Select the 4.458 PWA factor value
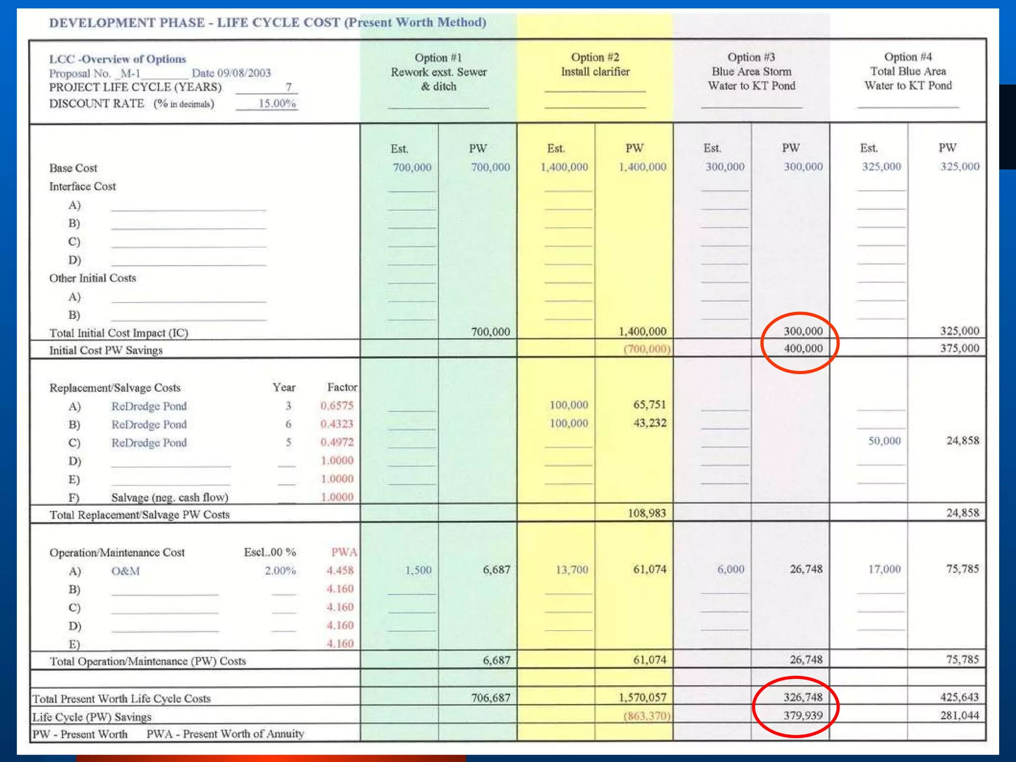Viewport: 1016px width, 762px height. point(340,571)
